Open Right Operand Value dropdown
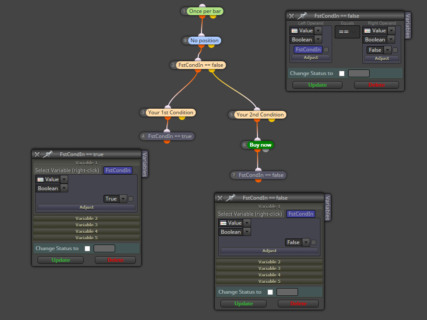 click(391, 31)
